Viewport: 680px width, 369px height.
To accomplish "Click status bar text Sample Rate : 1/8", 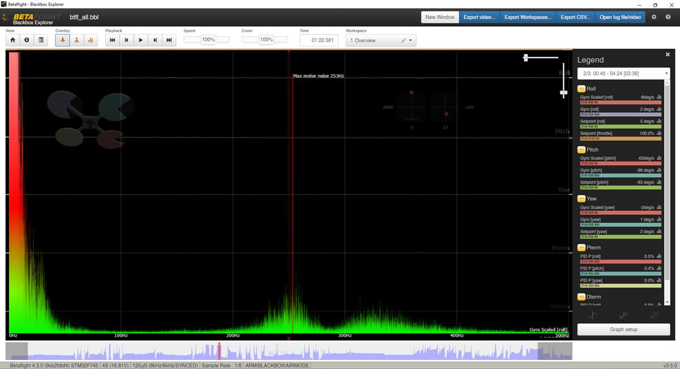I will click(x=222, y=366).
